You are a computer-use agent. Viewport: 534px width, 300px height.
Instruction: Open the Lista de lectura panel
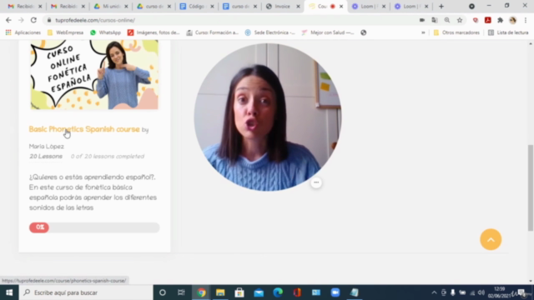508,32
